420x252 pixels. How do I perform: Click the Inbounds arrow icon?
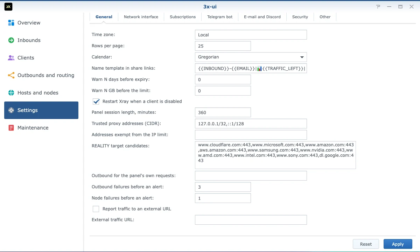(x=11, y=40)
